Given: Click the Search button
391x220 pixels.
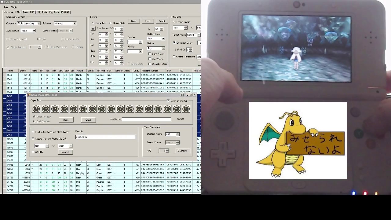Looking at the screenshot, I should [x=65, y=152].
